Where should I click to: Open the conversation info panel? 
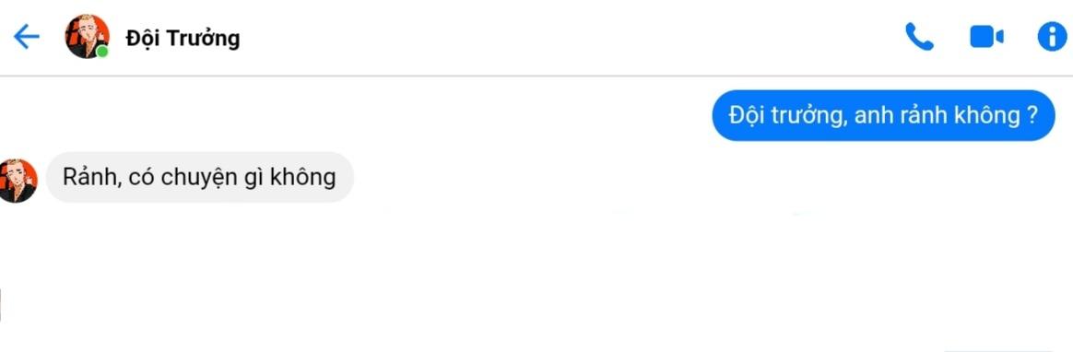click(1053, 37)
